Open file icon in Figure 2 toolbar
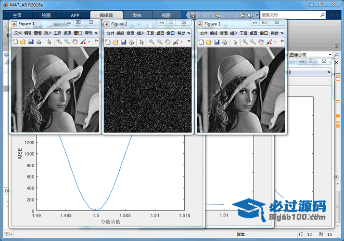This screenshot has width=344, height=241. pos(115,42)
